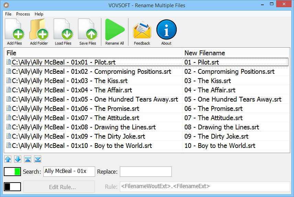Minimize the Rename Multiple Files window
The image size is (294, 197).
(x=262, y=4)
